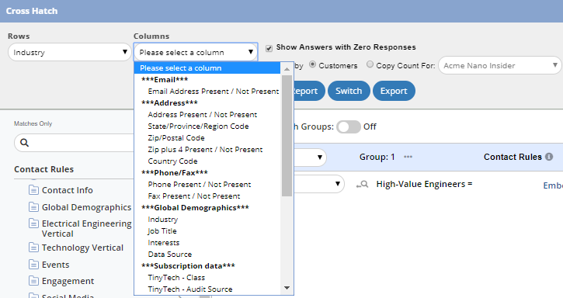Choose Job Title from column list

click(x=162, y=230)
